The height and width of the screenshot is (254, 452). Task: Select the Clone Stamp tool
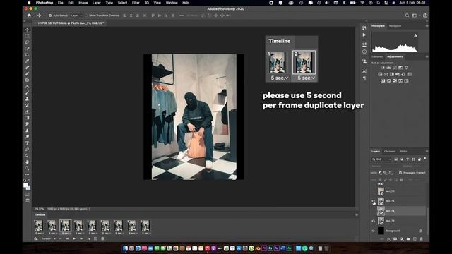click(27, 99)
